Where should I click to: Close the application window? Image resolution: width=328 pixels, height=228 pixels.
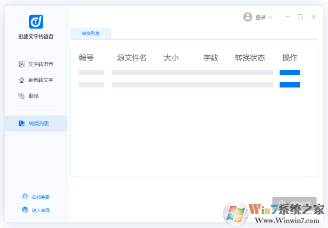tap(314, 17)
